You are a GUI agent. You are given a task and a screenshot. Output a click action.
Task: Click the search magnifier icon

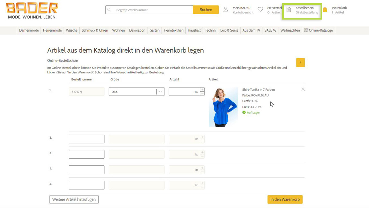coord(109,10)
